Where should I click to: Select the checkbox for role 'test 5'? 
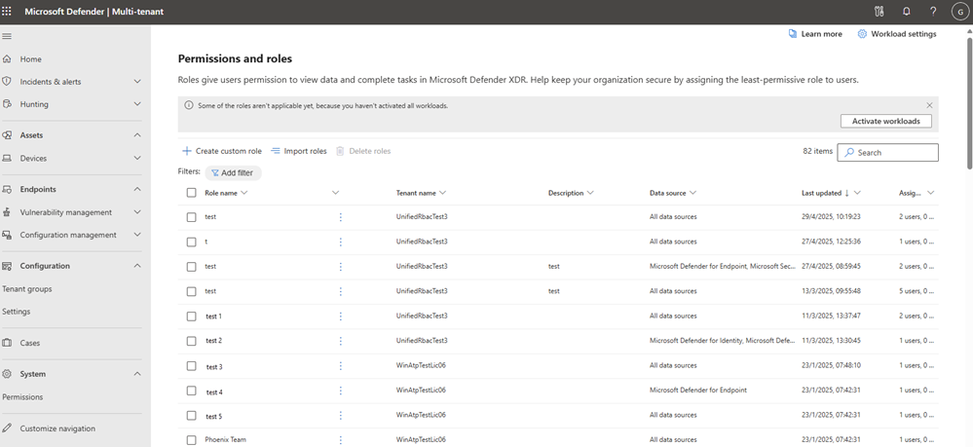(x=191, y=415)
